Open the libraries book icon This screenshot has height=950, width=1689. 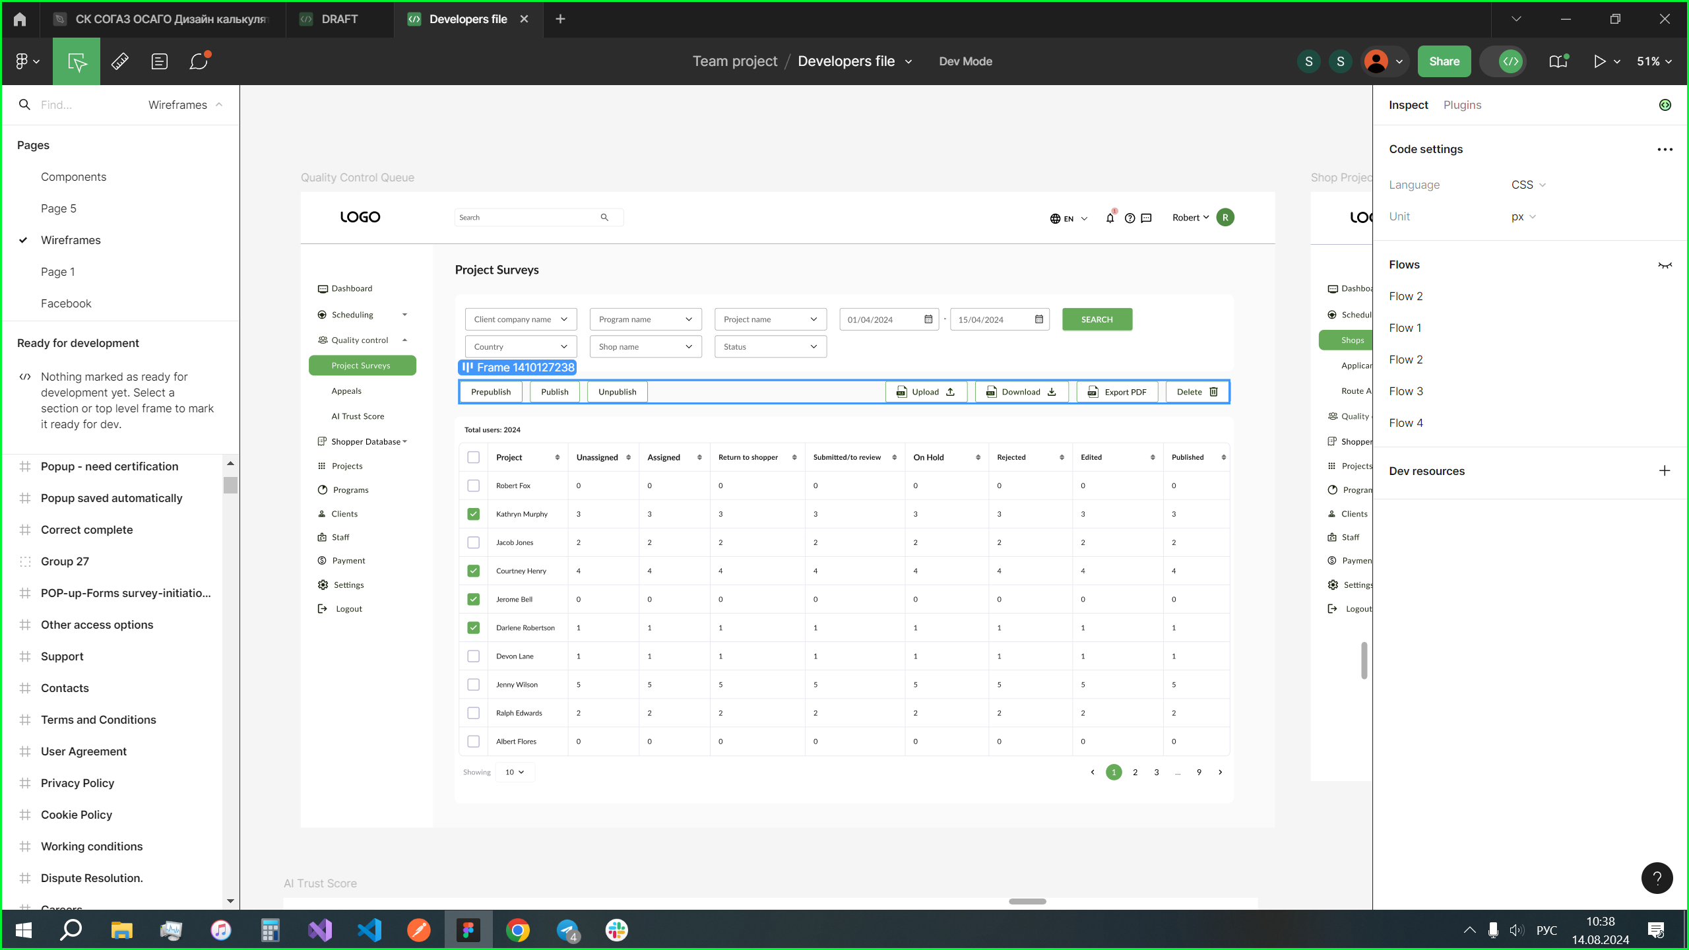pos(1558,61)
